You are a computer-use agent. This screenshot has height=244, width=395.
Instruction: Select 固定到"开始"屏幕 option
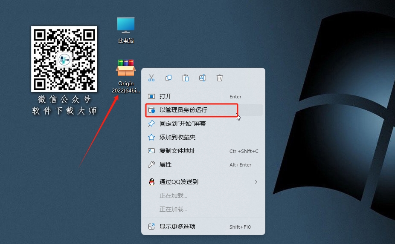(x=203, y=123)
